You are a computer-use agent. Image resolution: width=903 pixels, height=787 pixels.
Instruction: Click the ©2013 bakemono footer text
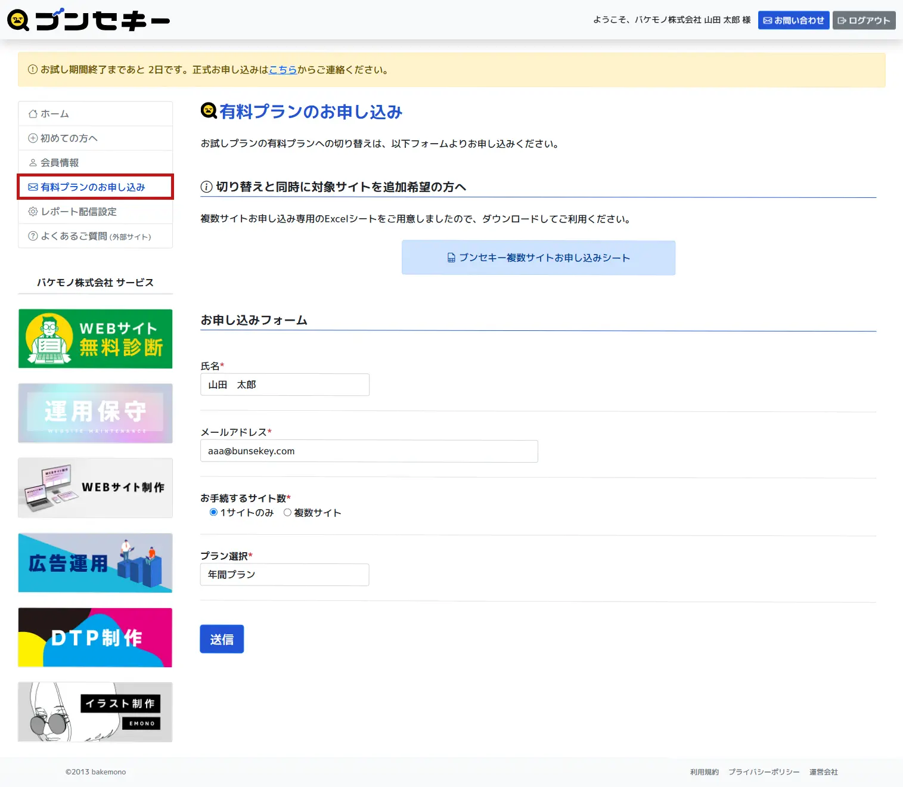tap(95, 772)
